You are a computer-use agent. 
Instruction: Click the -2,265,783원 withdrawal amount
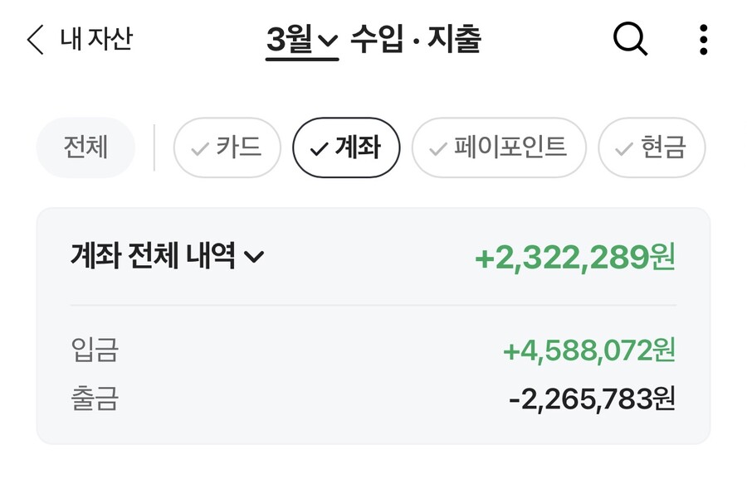[592, 399]
